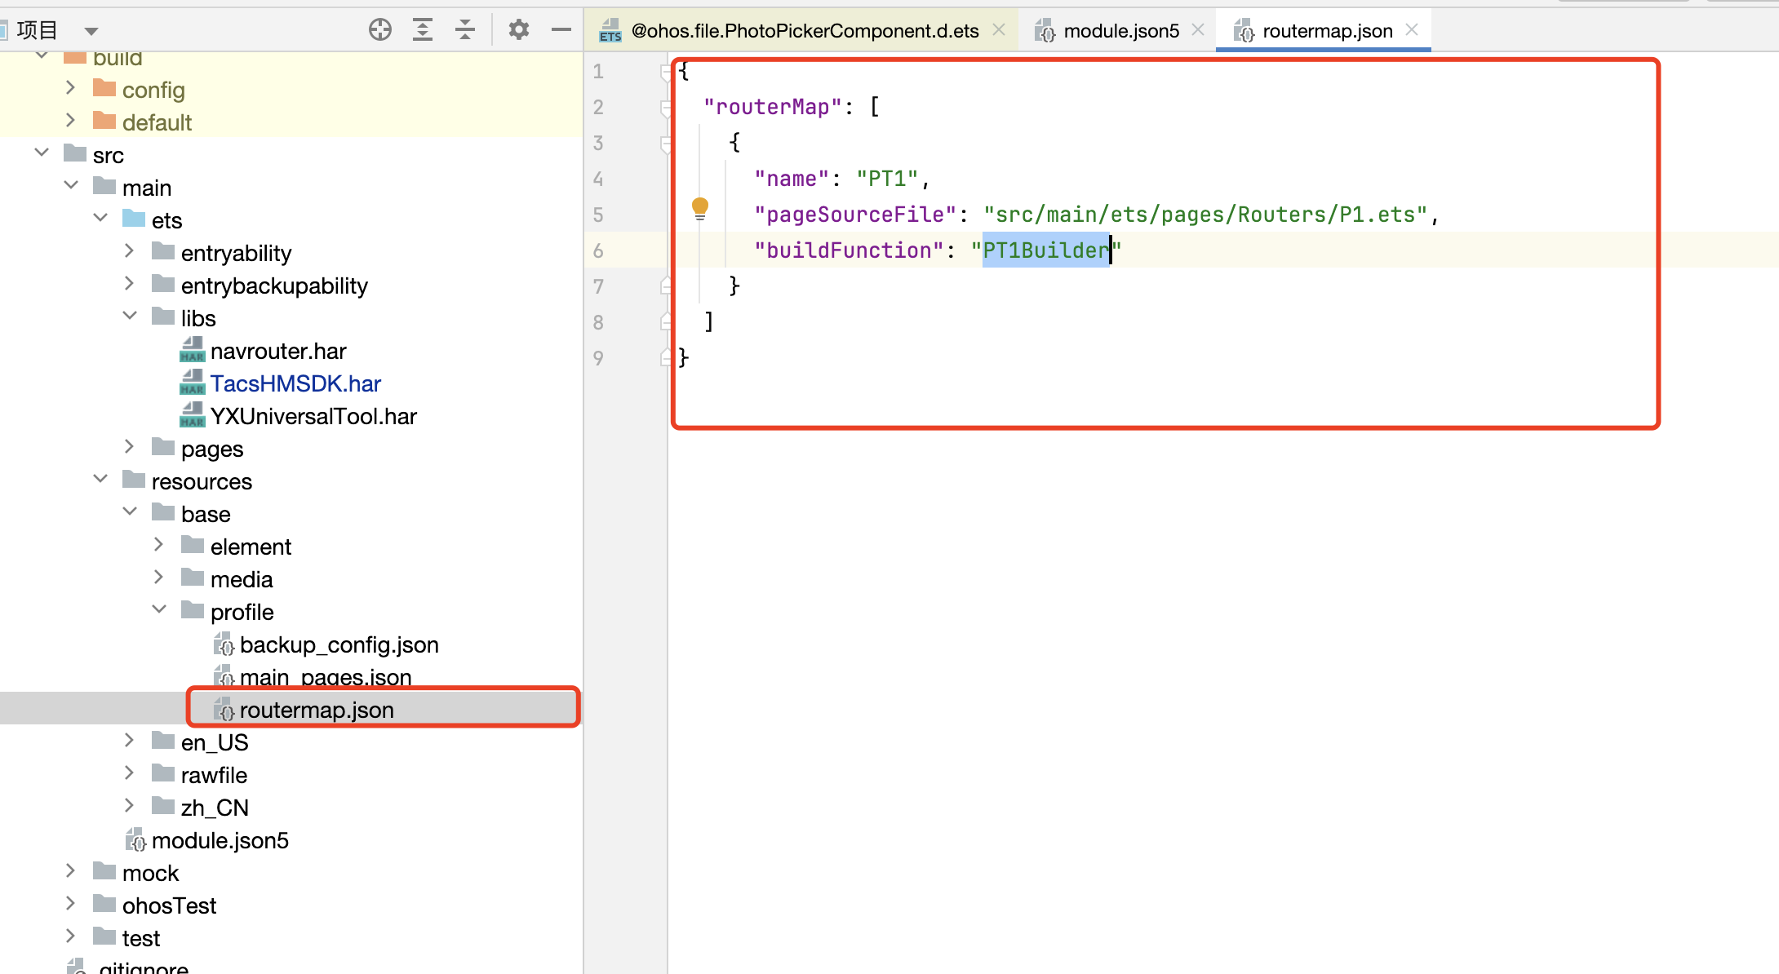Select main_pages.json file
The height and width of the screenshot is (974, 1779).
click(x=326, y=677)
